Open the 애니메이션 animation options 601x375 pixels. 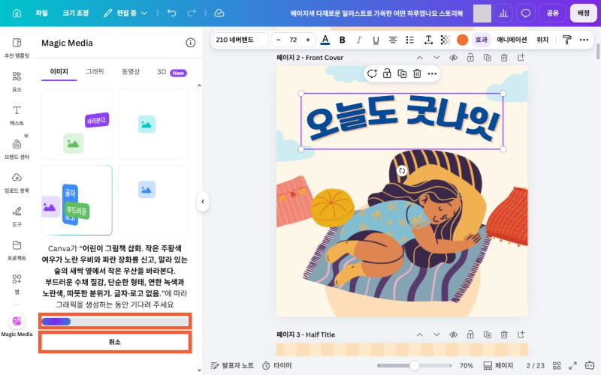(x=512, y=40)
